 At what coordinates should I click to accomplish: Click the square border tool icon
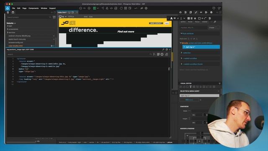199,18
